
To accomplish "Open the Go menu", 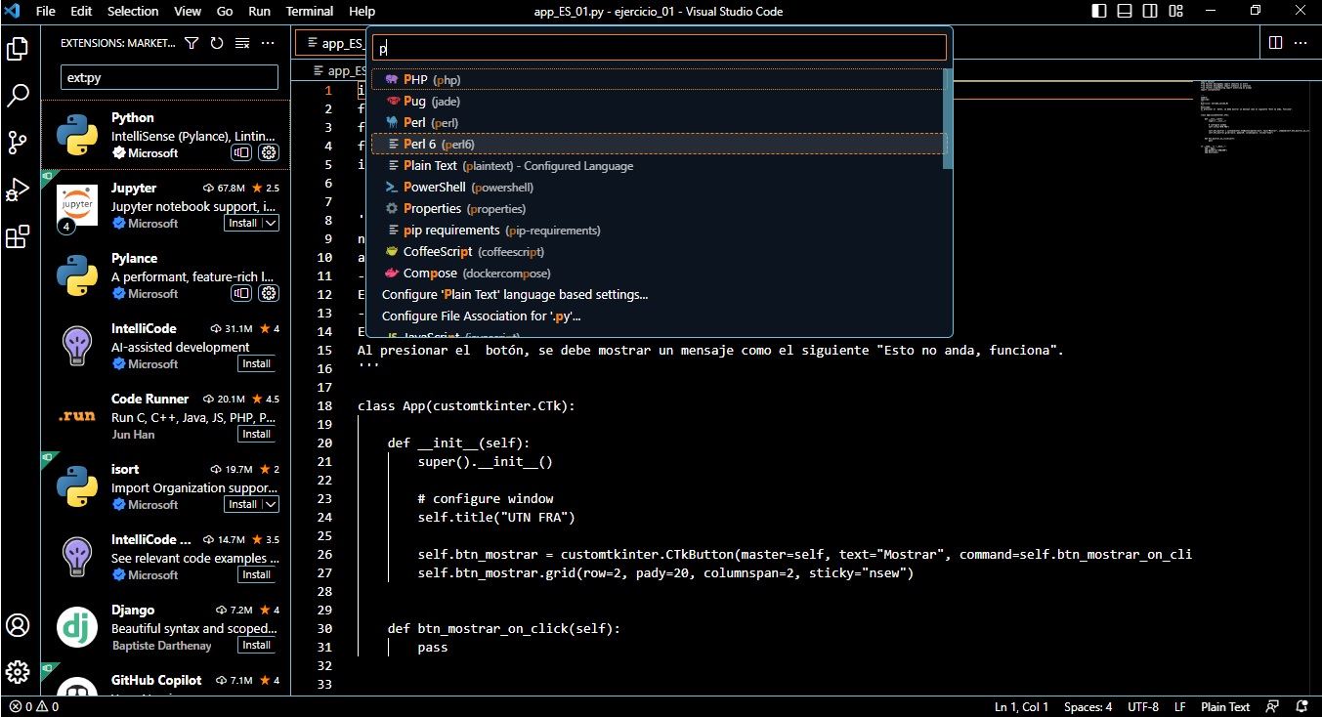I will coord(225,11).
